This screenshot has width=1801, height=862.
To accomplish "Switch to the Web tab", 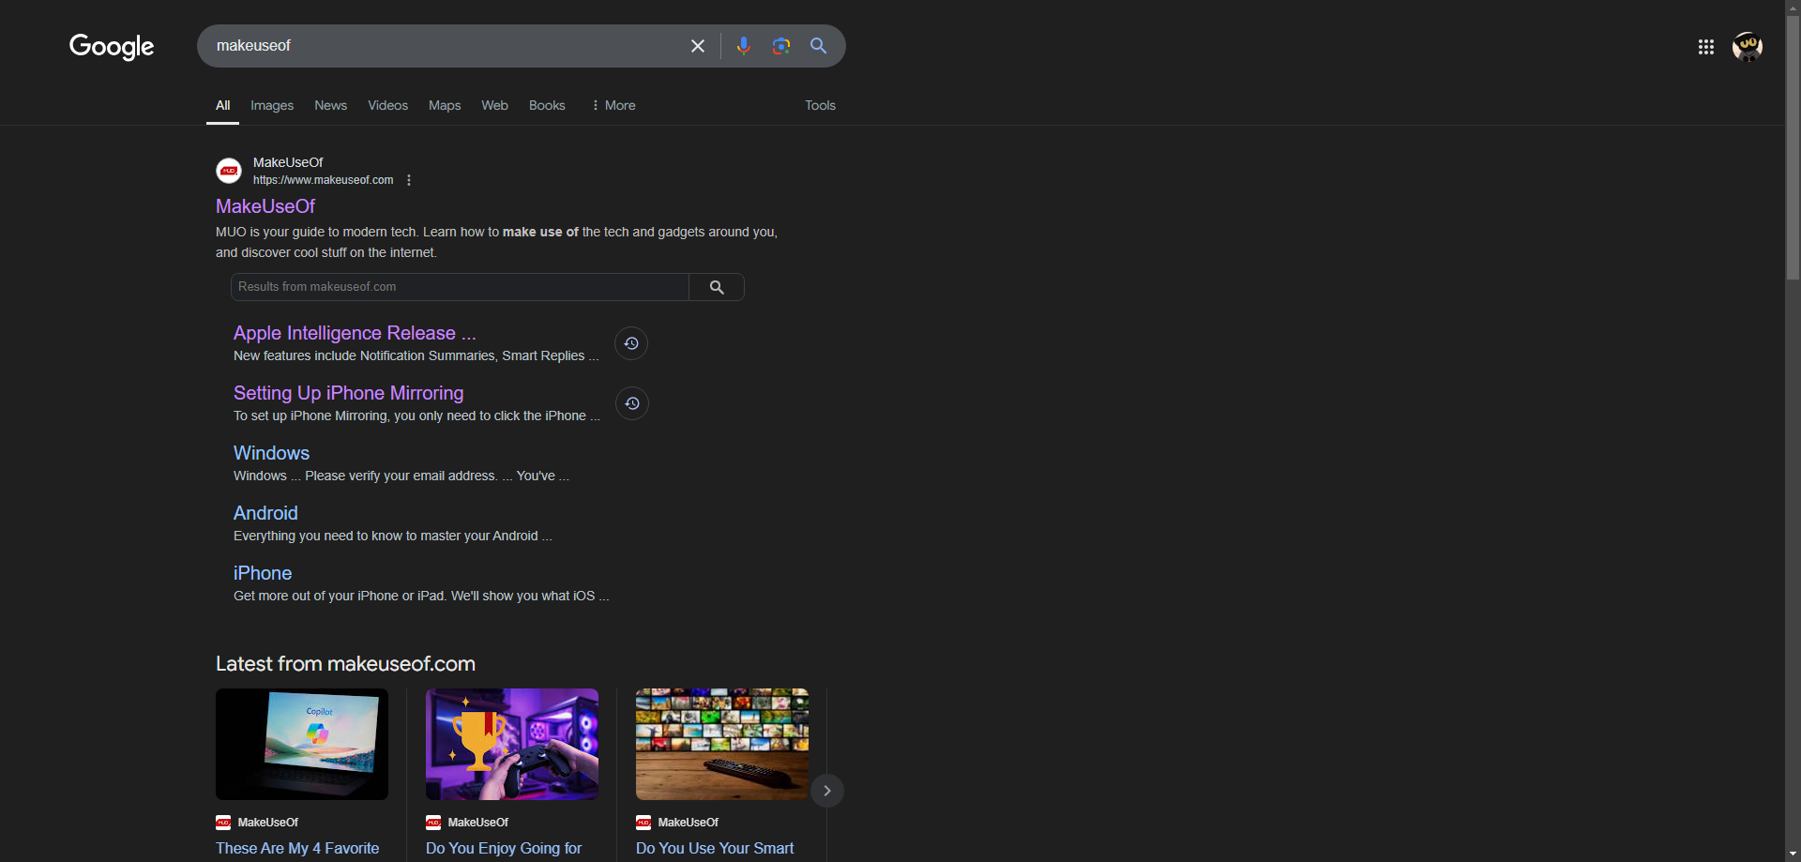I will coord(494,105).
